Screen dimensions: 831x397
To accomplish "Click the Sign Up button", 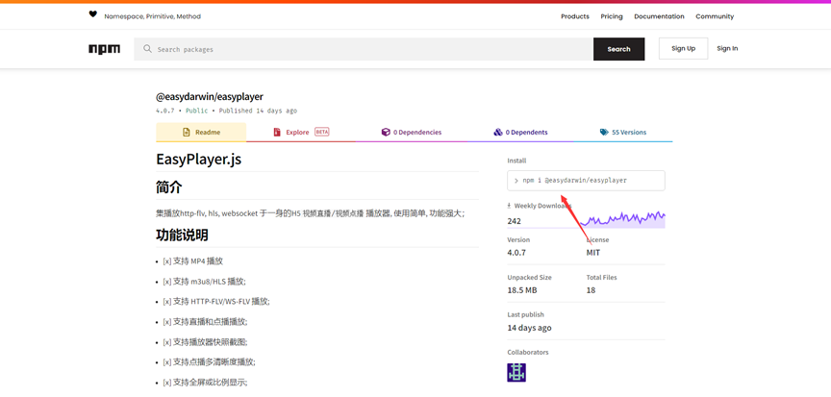I will tap(683, 48).
